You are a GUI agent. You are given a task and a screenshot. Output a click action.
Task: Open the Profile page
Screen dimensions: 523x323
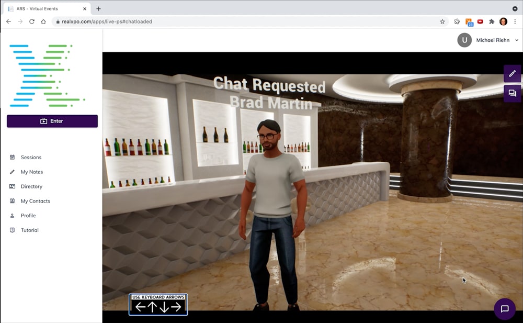(x=28, y=216)
